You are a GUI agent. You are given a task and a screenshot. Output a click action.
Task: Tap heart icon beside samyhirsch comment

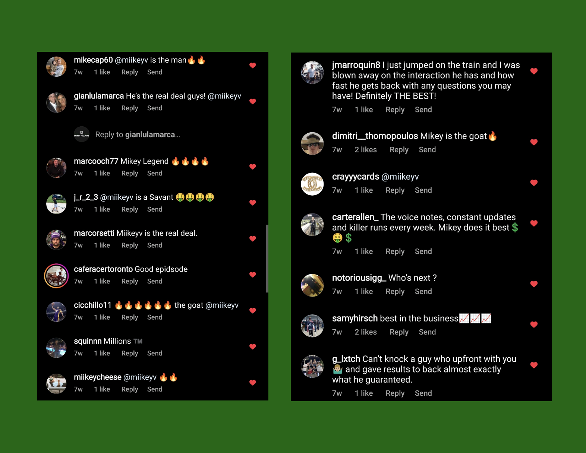click(x=534, y=325)
